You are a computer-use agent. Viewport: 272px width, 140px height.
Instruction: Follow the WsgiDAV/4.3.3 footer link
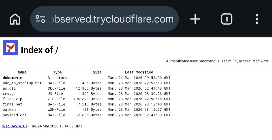click(15, 126)
